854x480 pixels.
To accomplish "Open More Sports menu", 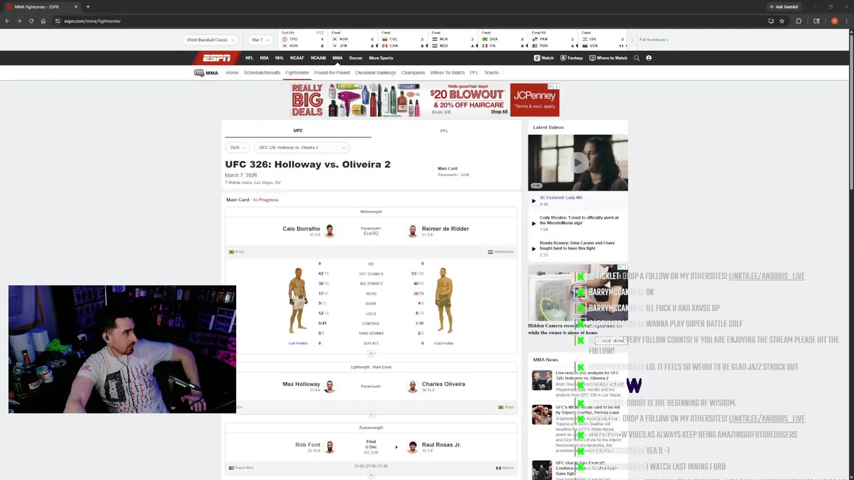I will click(x=381, y=58).
